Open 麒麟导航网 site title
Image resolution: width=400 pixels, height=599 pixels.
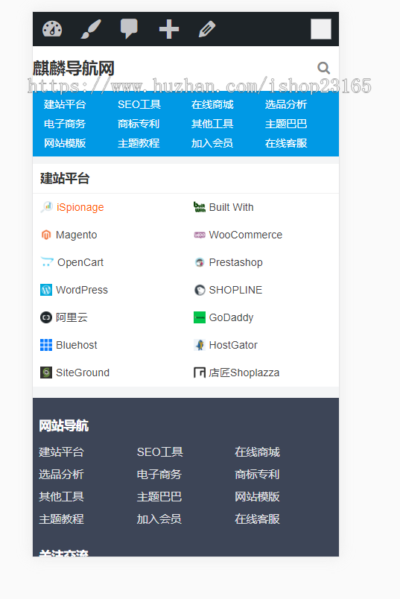pos(74,69)
